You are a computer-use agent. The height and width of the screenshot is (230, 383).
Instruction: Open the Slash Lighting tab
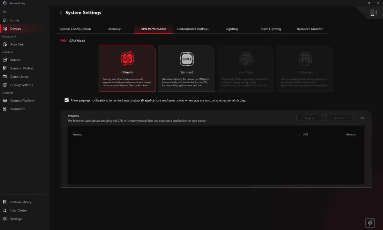[x=271, y=29]
